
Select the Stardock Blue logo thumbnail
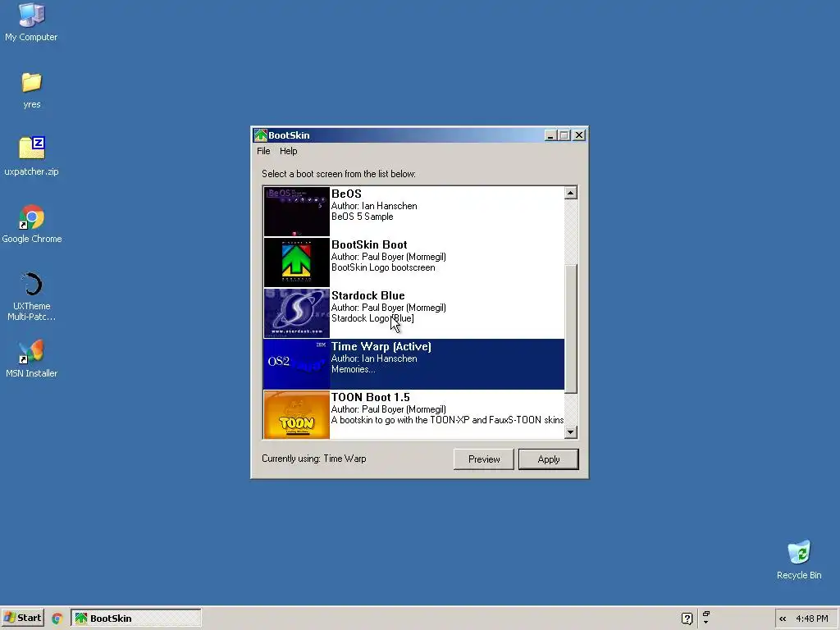(x=296, y=313)
